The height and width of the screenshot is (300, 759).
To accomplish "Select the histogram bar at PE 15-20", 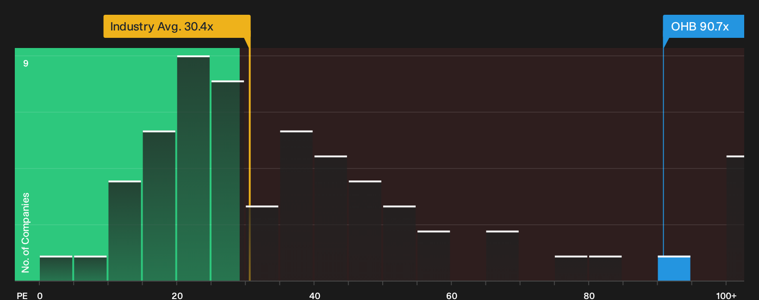I will (x=159, y=206).
